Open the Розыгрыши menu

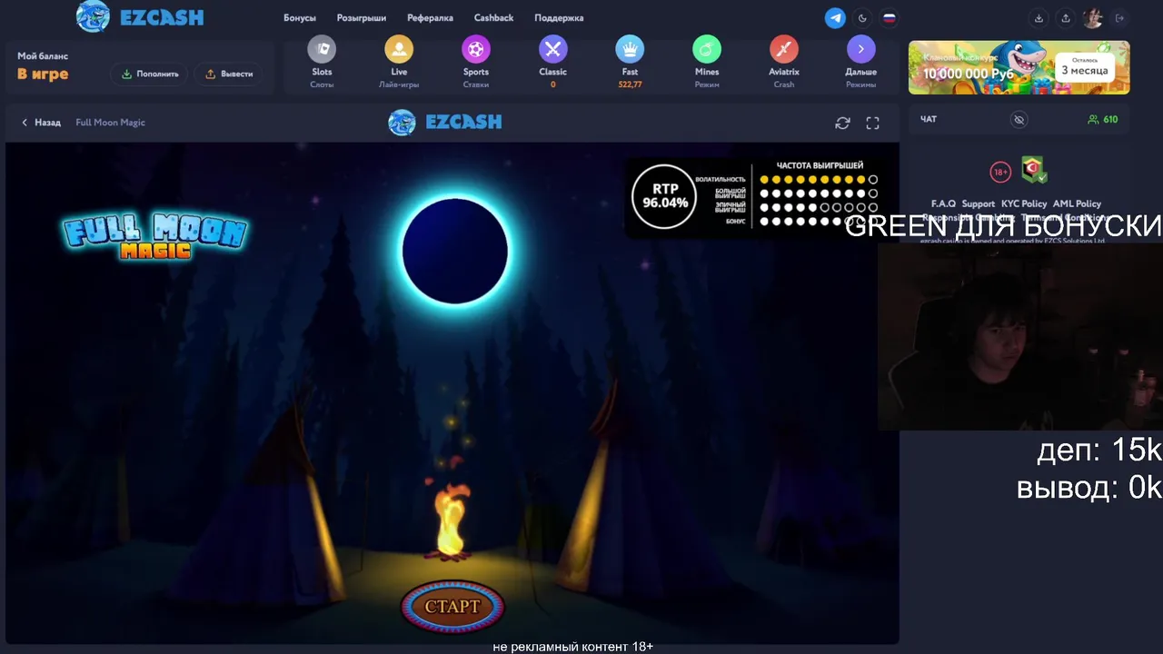362,18
